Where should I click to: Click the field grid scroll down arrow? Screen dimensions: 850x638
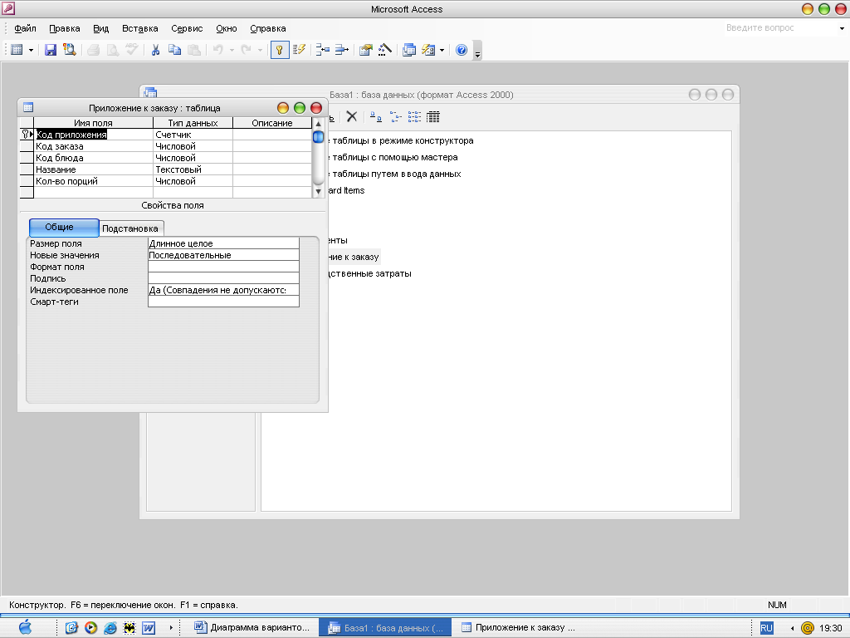pos(318,192)
